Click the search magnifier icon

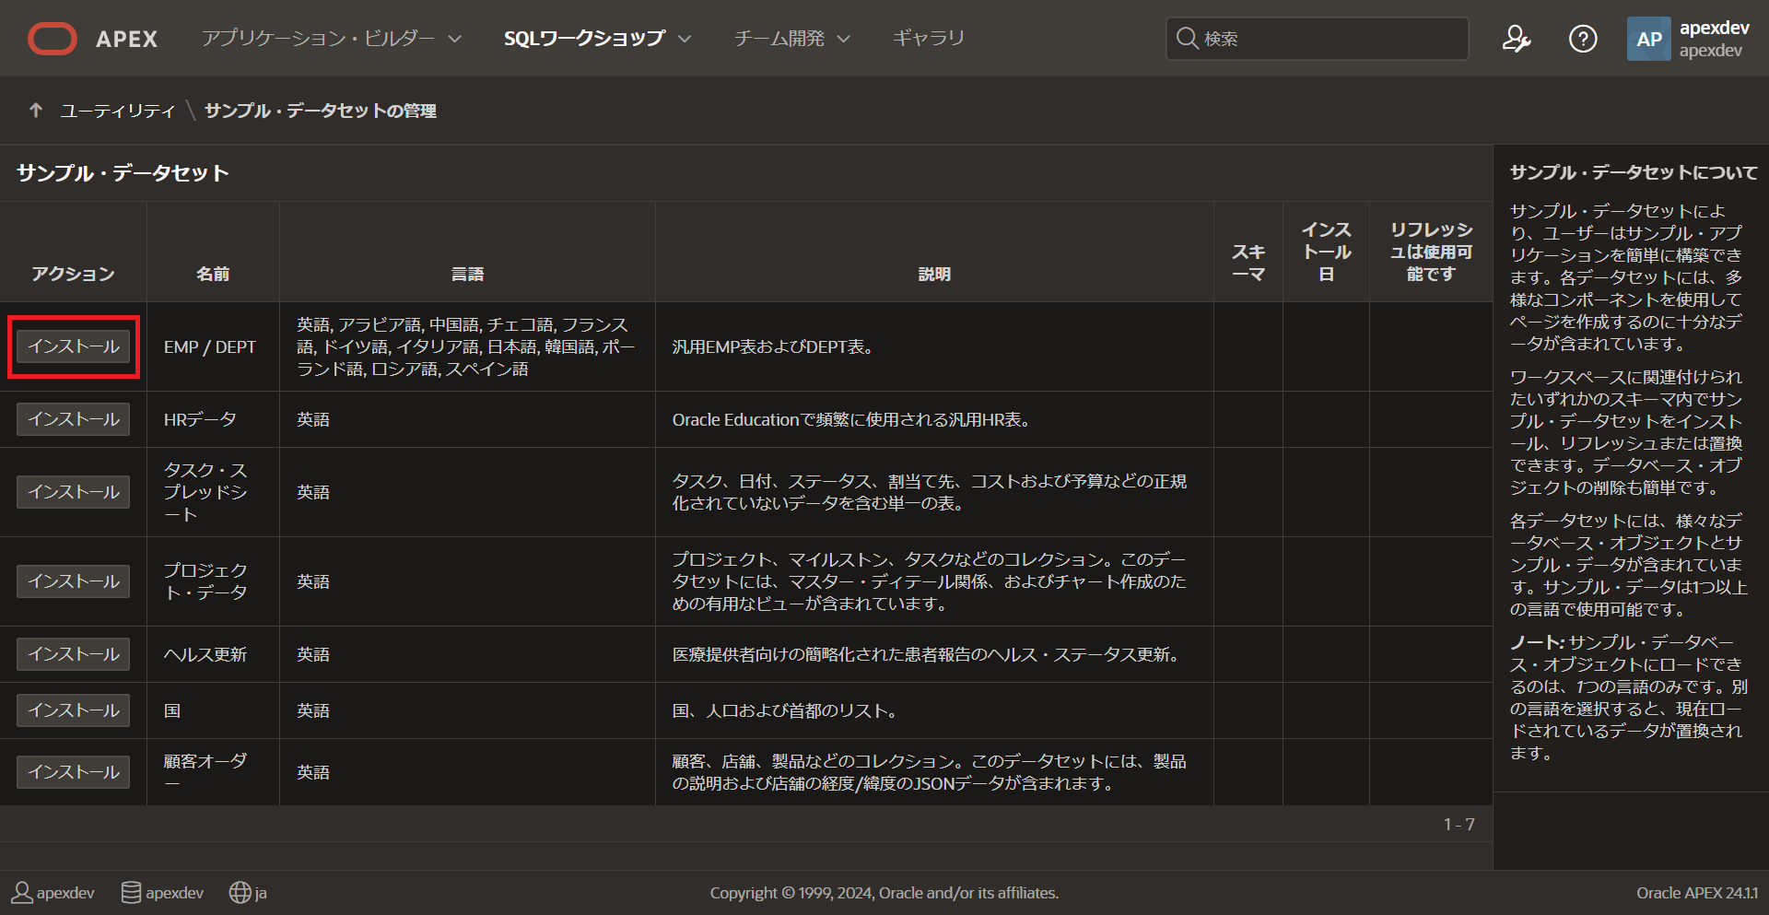click(1187, 38)
